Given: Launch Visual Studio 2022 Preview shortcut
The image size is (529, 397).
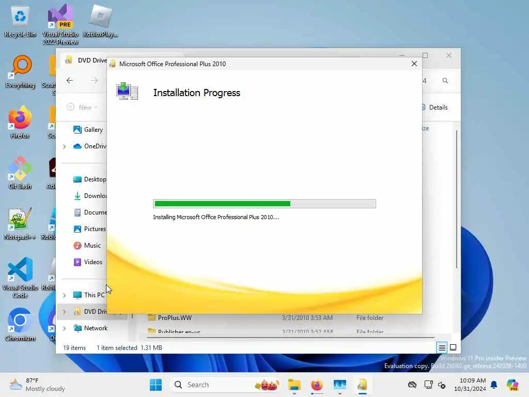Looking at the screenshot, I should tap(60, 24).
